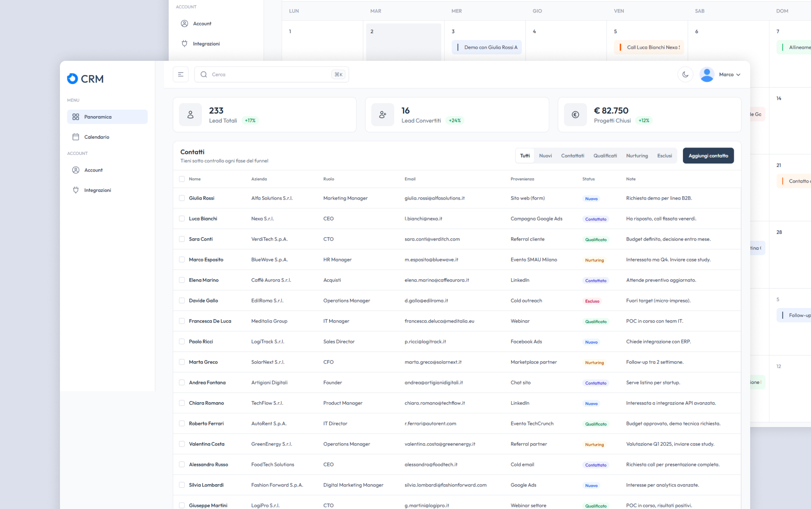
Task: Tick the checkbox next to Sara Conti
Action: pyautogui.click(x=182, y=239)
